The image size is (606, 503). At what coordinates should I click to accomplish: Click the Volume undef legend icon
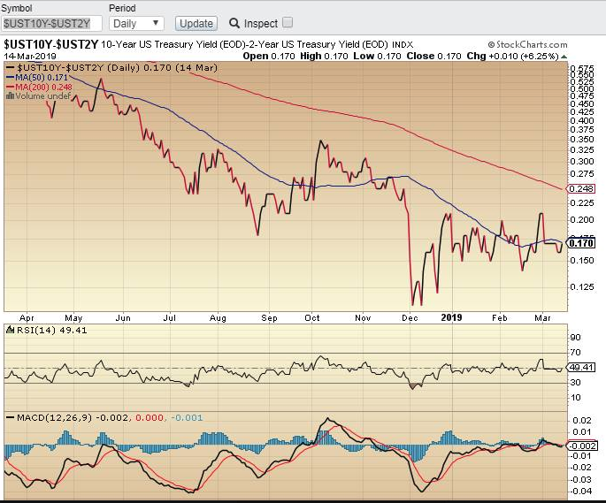[x=10, y=95]
